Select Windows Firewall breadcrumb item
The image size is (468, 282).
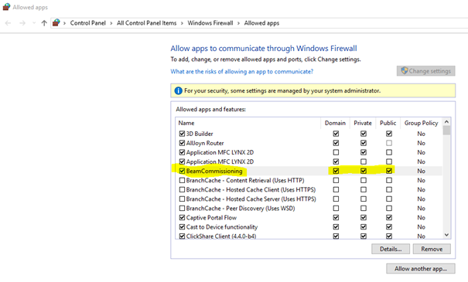pyautogui.click(x=210, y=23)
